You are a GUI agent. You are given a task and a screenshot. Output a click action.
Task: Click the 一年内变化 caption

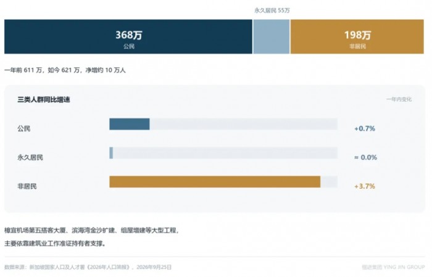coord(399,99)
